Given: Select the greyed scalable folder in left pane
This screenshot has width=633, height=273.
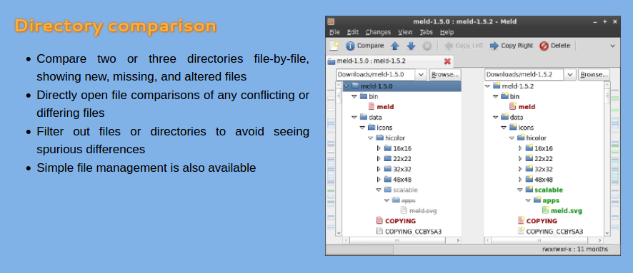Looking at the screenshot, I should [401, 190].
